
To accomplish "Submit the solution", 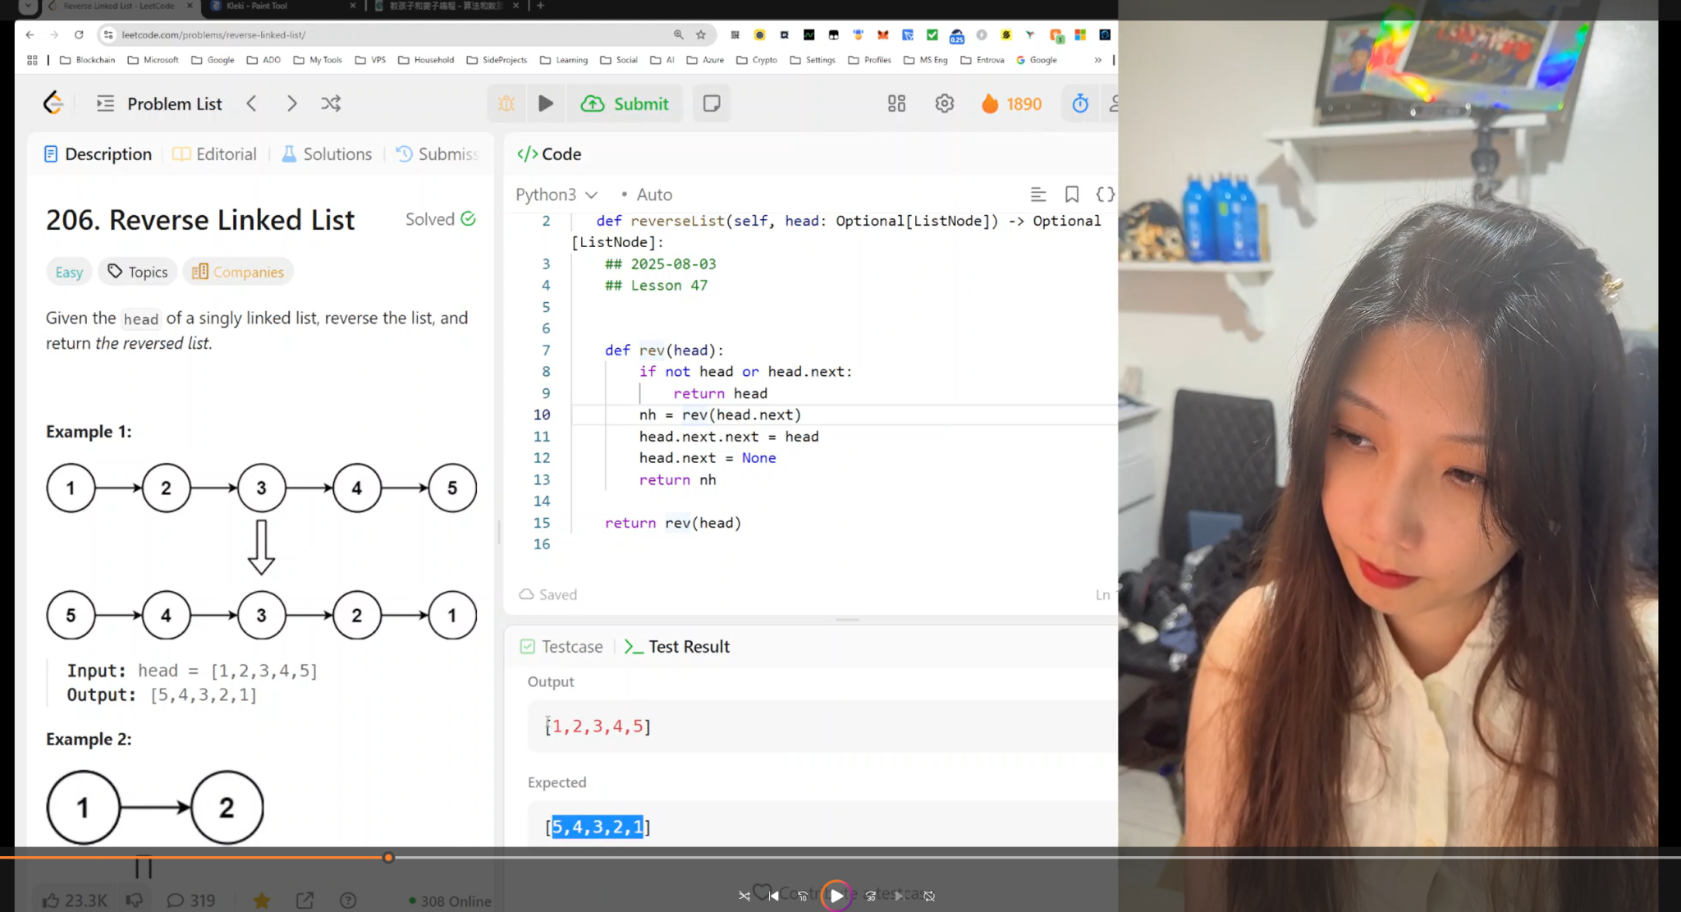I will pyautogui.click(x=625, y=103).
